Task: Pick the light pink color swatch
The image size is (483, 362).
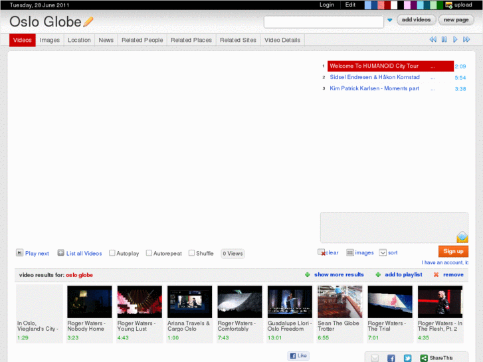Action: coord(407,5)
